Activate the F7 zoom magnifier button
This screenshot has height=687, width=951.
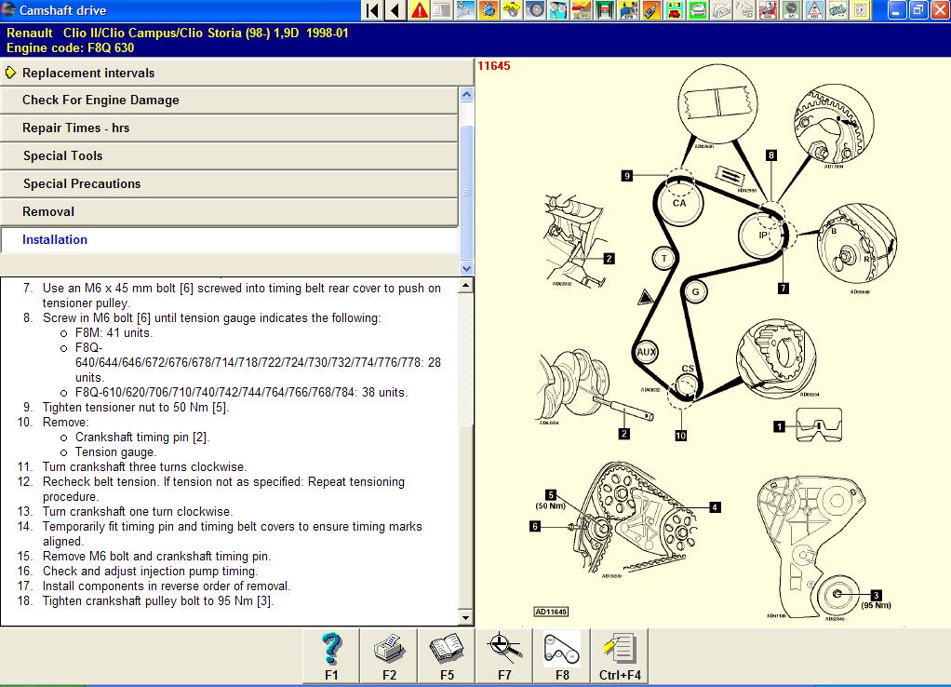pyautogui.click(x=504, y=656)
